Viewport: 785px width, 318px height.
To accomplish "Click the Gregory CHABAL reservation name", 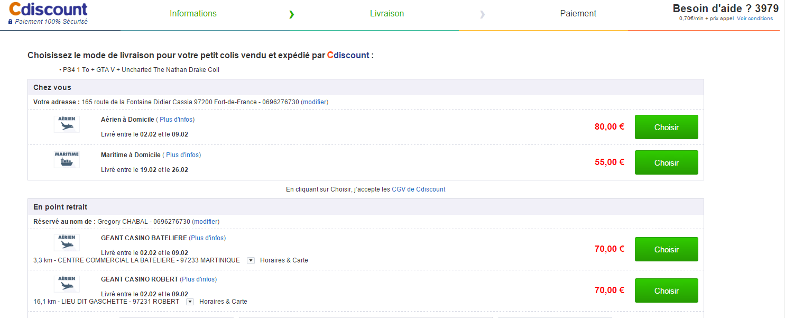I will (x=123, y=222).
